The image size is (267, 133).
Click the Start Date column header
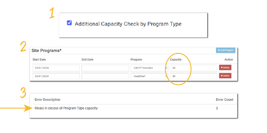tap(40, 59)
